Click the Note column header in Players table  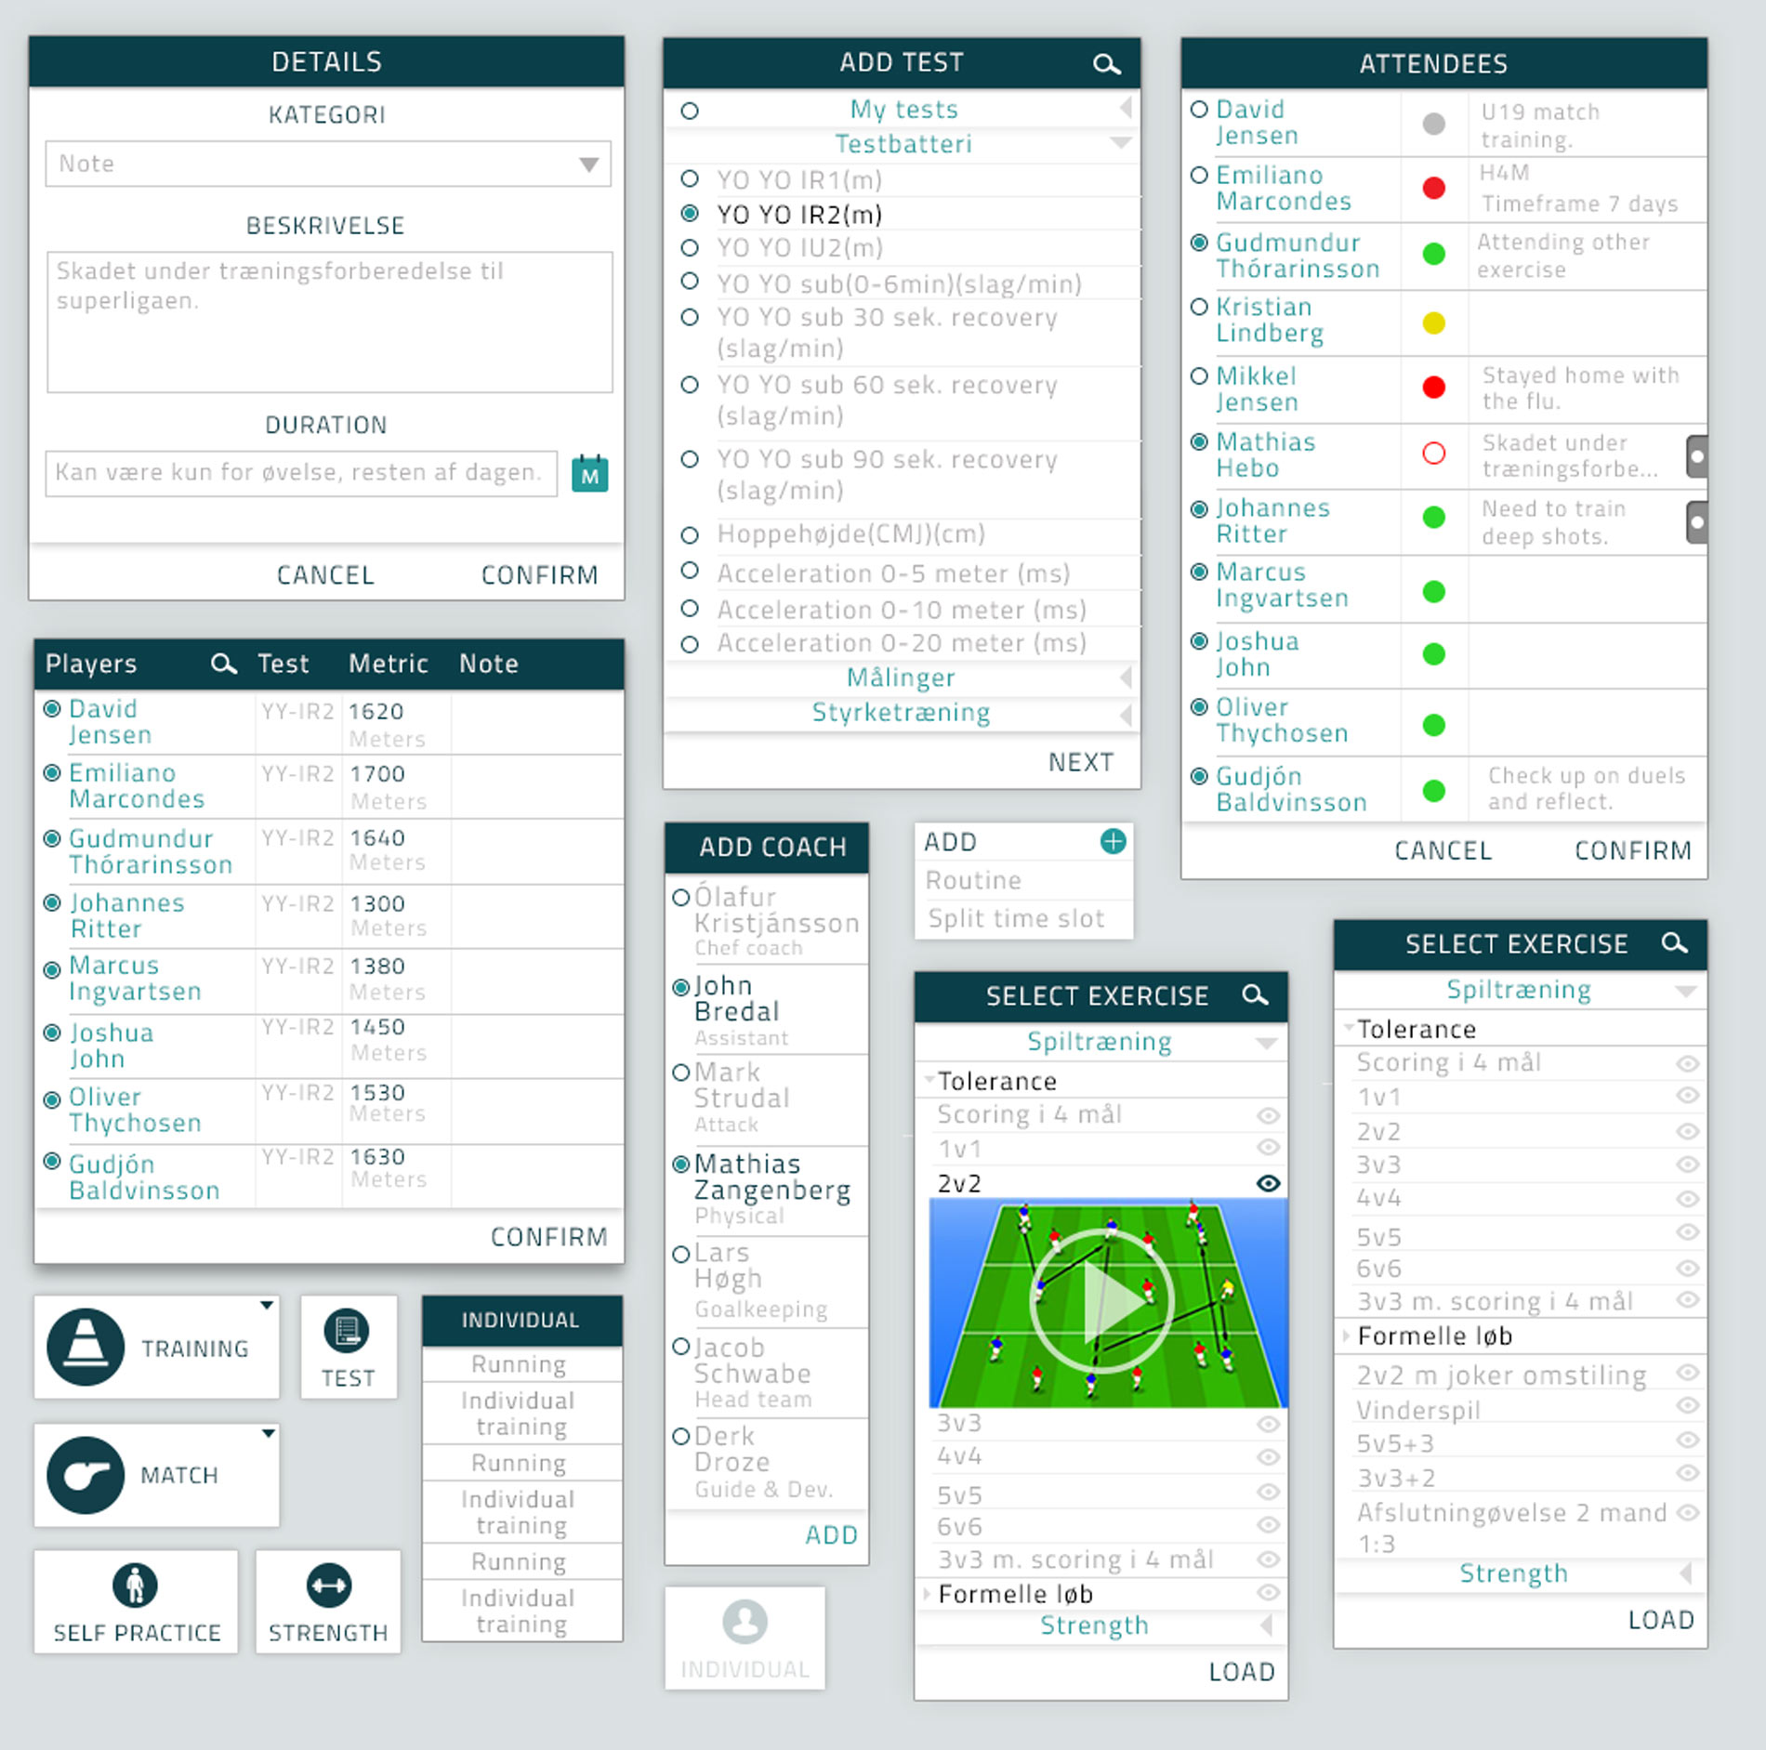pos(489,664)
